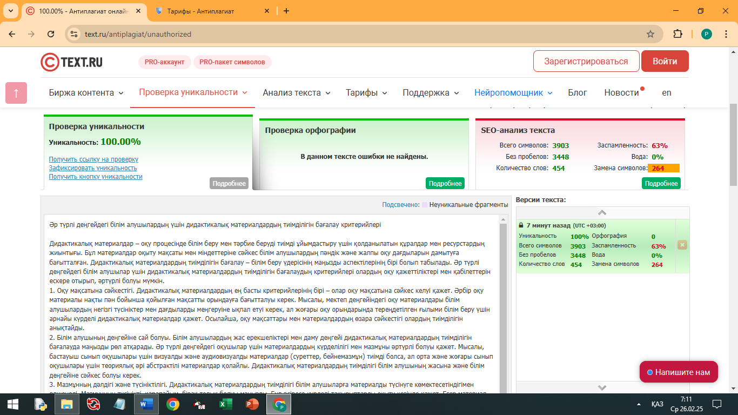This screenshot has width=738, height=415.
Task: Expand the Биржа контента menu
Action: pos(86,92)
